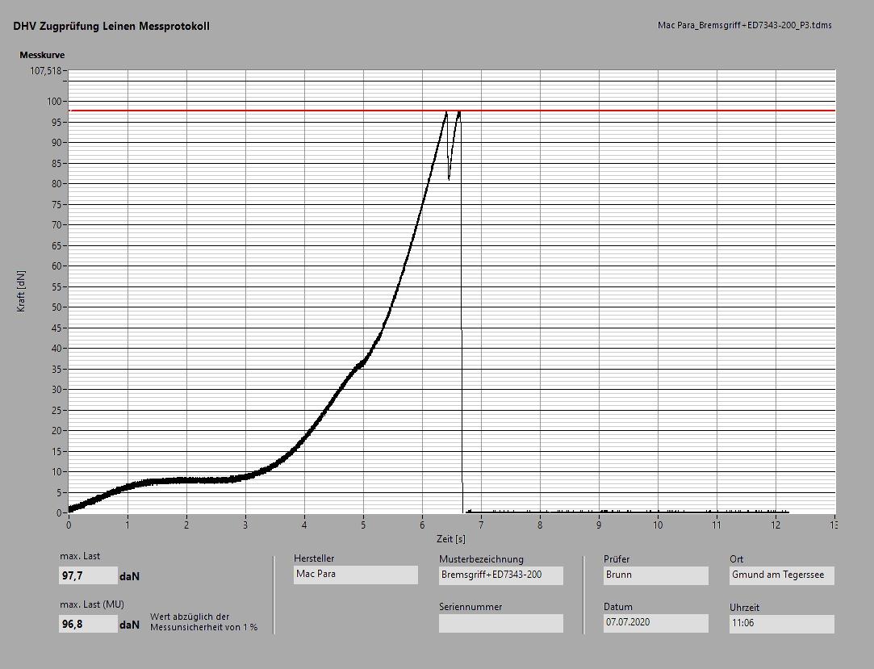Click the Y-axis tick label 50

pos(56,307)
